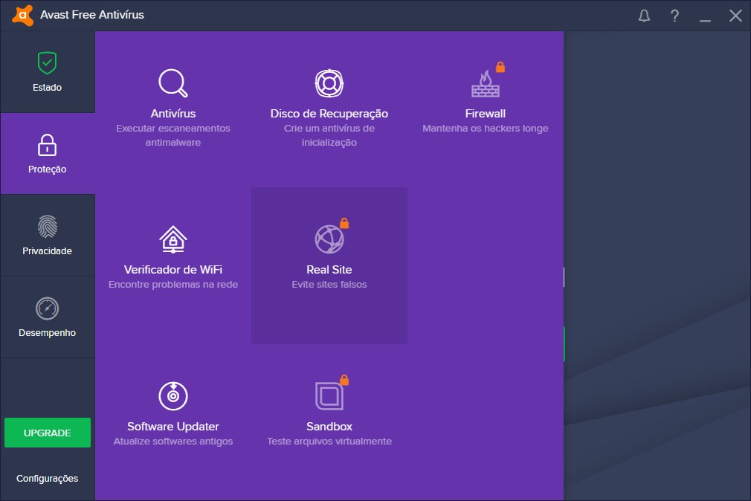The height and width of the screenshot is (501, 751).
Task: Click the orange lock badge on Sandbox
Action: [344, 380]
